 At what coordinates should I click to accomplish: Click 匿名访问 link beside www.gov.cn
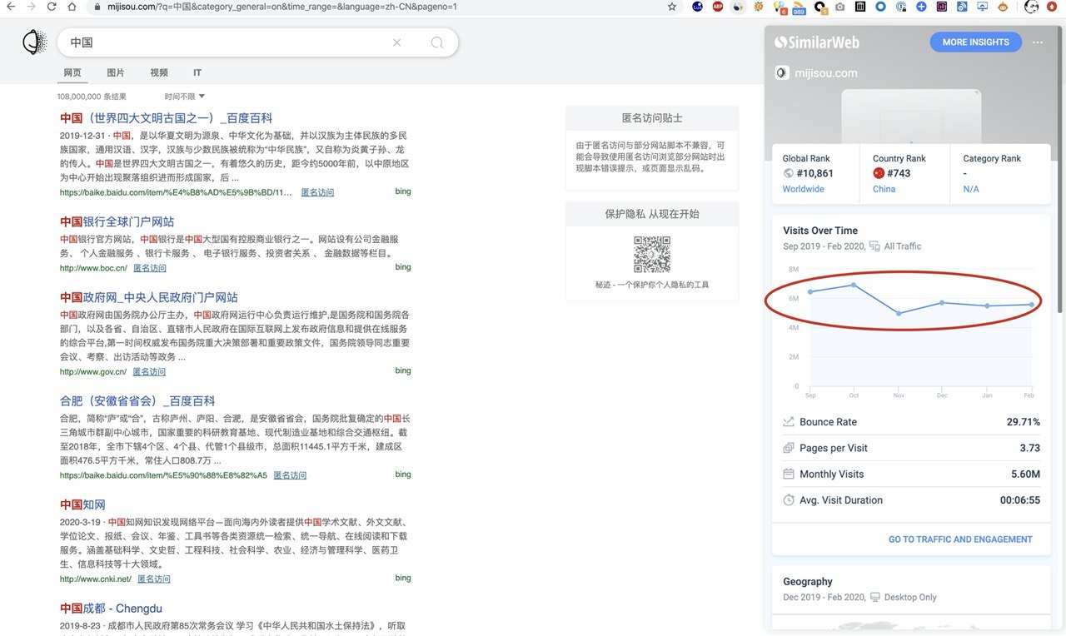click(x=149, y=371)
